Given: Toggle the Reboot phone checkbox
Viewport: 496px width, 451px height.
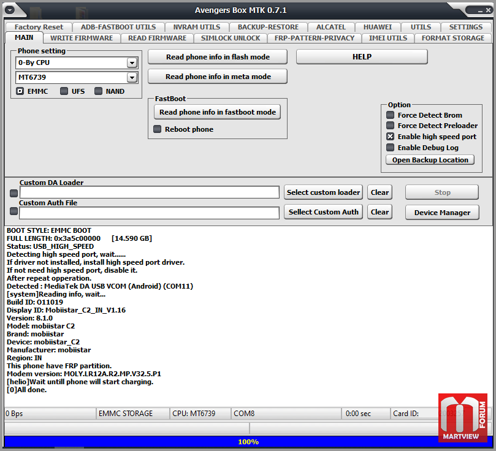Looking at the screenshot, I should (157, 129).
